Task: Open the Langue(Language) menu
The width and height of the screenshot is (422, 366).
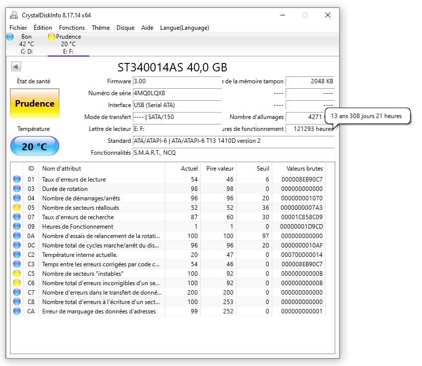Action: pyautogui.click(x=184, y=28)
